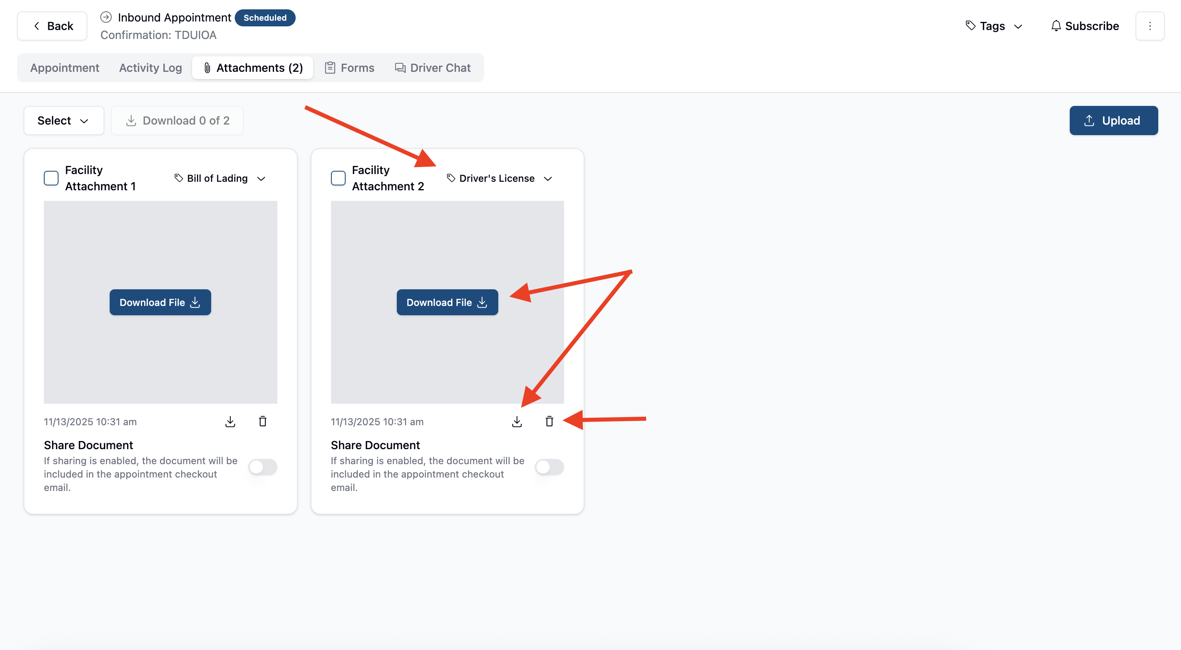Download File for Facility Attachment 1
The height and width of the screenshot is (650, 1181).
[x=160, y=302]
